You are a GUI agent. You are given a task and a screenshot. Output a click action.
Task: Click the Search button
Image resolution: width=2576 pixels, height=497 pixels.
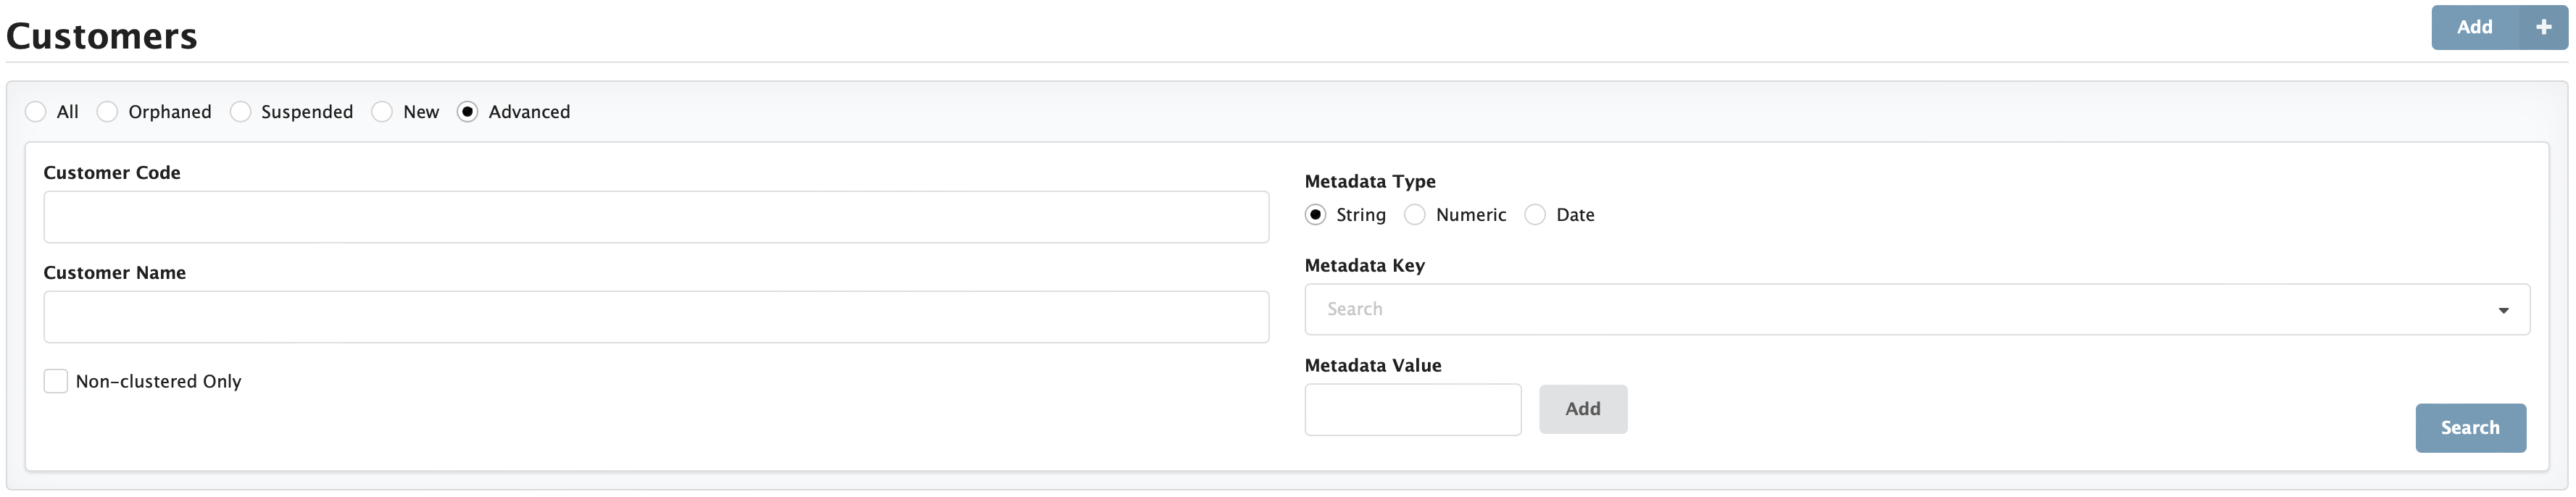coord(2471,427)
